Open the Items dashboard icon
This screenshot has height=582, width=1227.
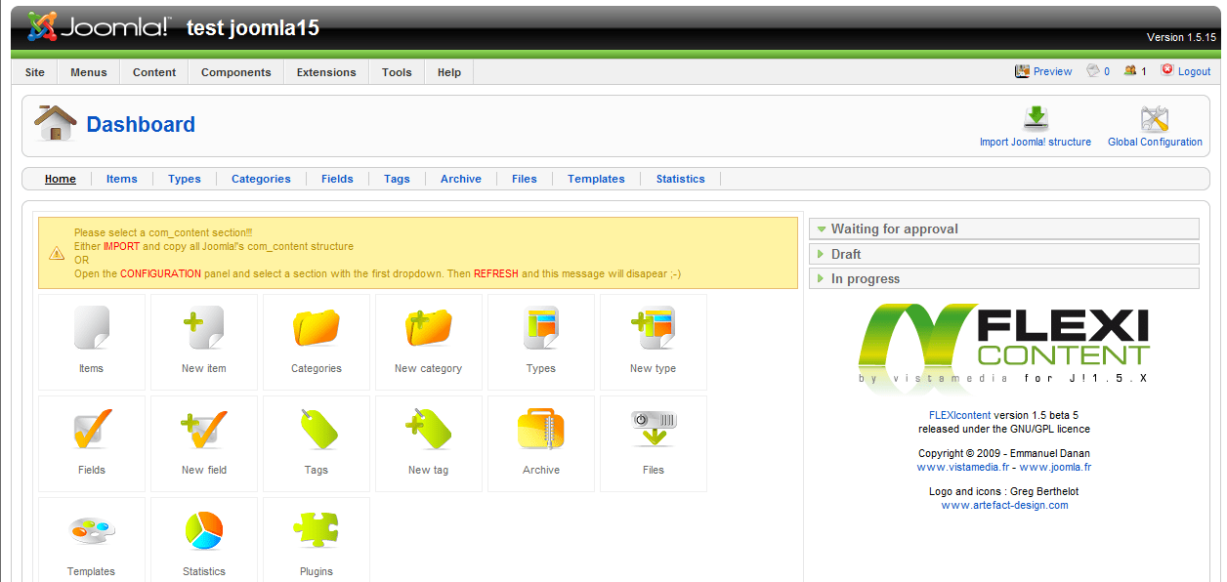[92, 328]
